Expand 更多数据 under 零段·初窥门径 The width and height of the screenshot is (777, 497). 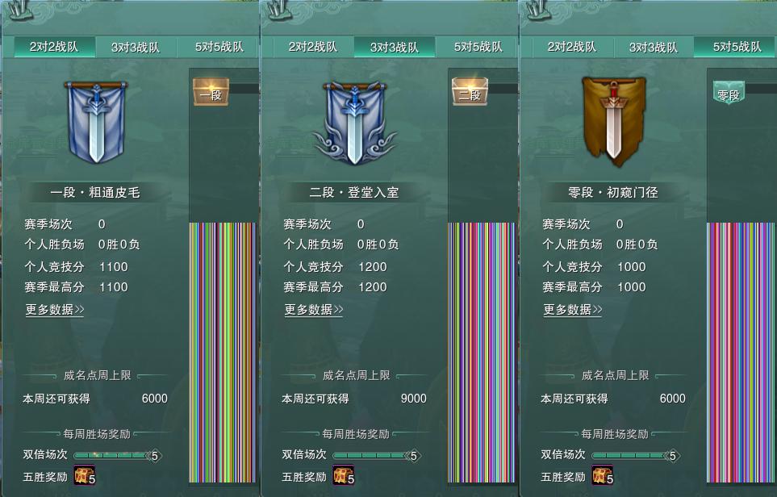coord(573,310)
